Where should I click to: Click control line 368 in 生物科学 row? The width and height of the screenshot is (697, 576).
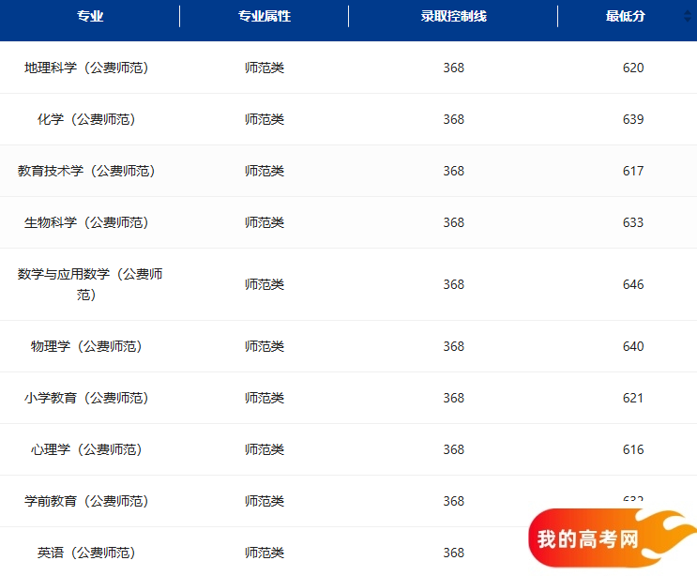pyautogui.click(x=453, y=222)
